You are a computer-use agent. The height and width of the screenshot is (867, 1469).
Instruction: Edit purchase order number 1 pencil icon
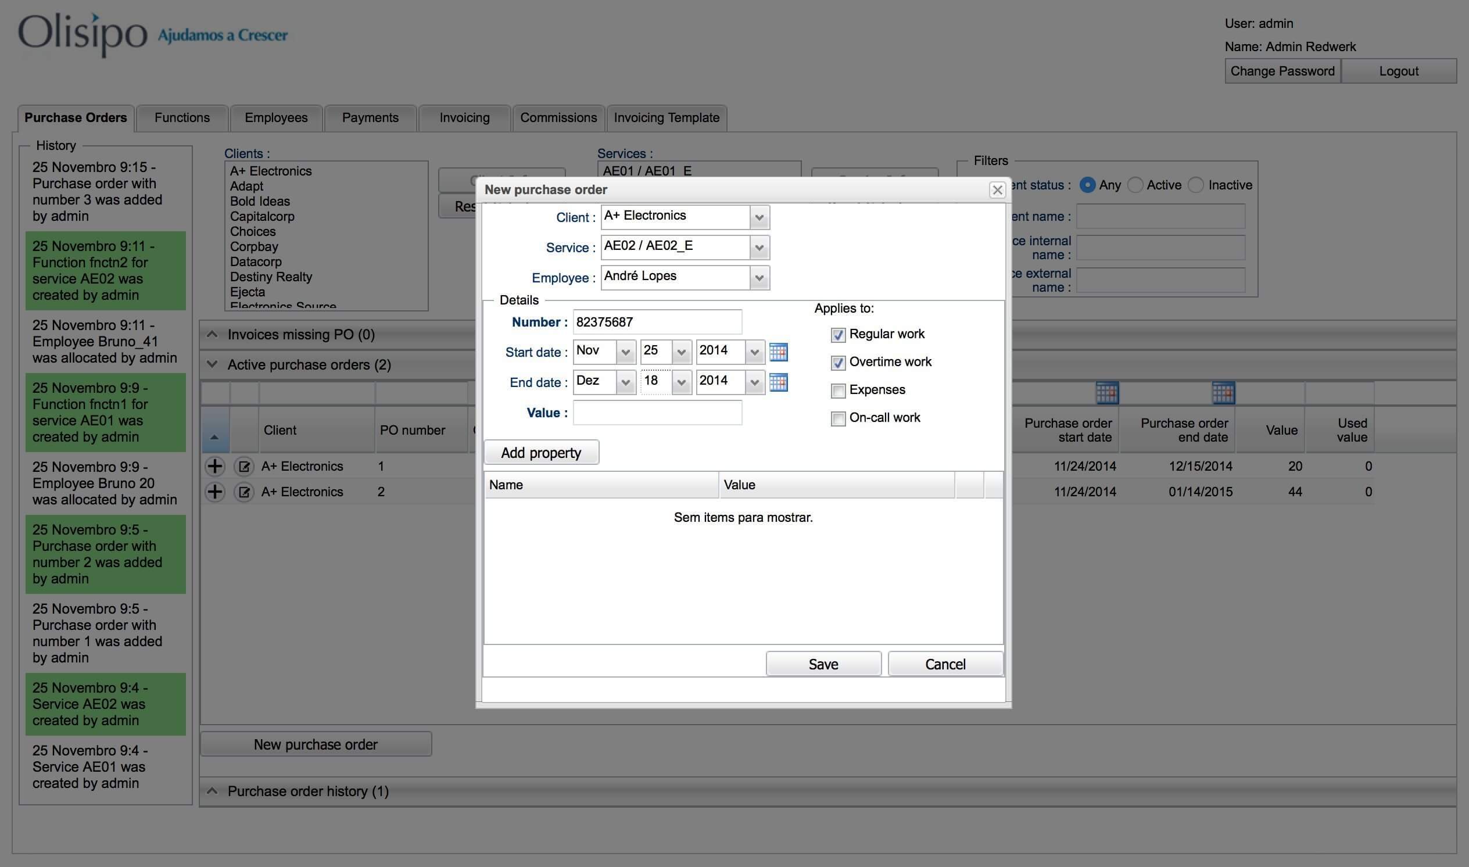(x=243, y=466)
